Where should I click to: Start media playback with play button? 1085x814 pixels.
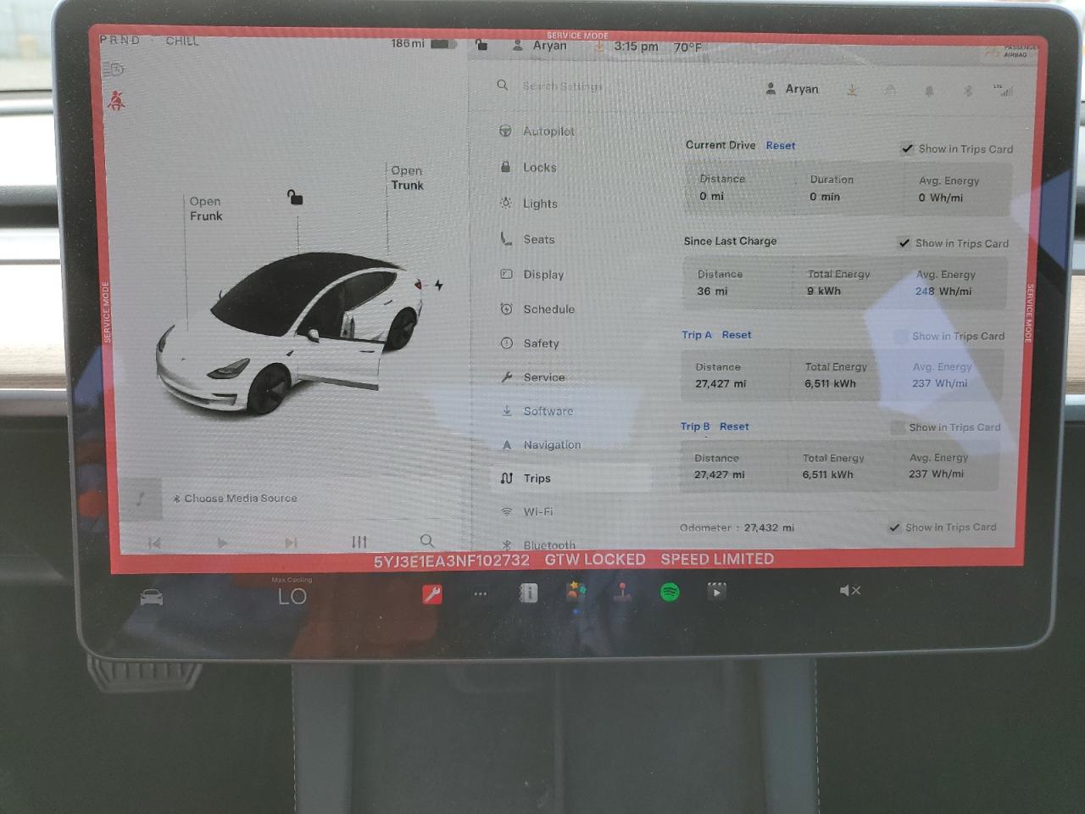222,543
